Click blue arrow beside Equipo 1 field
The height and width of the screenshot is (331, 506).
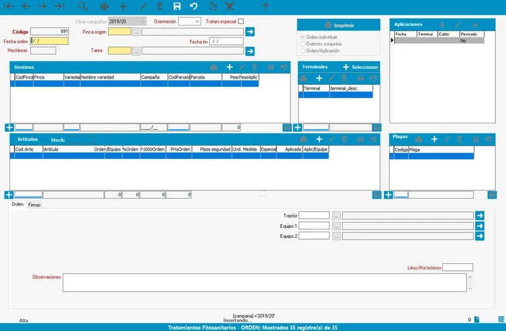(x=480, y=226)
